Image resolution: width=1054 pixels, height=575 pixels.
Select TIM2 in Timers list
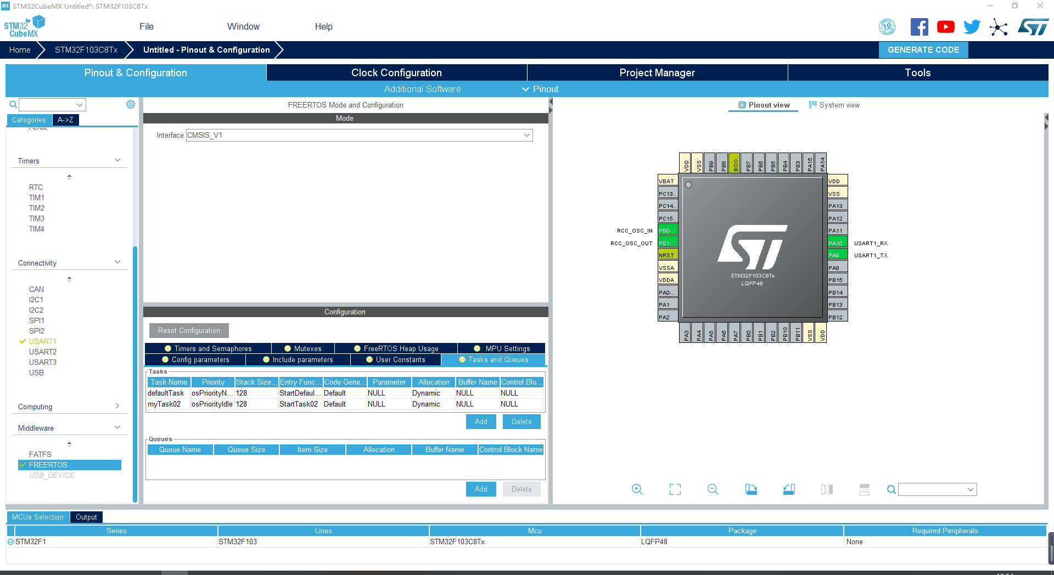tap(37, 208)
